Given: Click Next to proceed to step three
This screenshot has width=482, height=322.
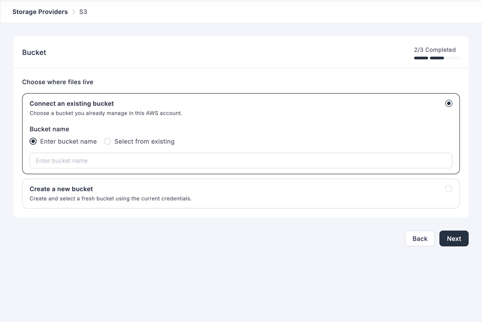Looking at the screenshot, I should coord(454,238).
